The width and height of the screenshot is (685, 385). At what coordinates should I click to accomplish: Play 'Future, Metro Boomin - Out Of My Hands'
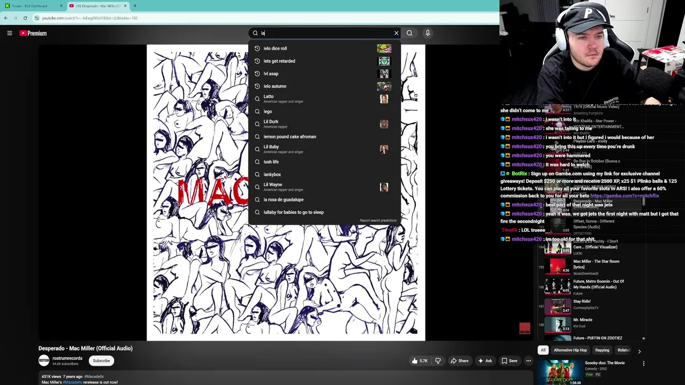(591, 287)
